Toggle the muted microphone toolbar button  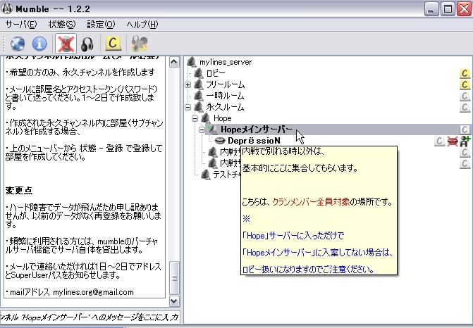tap(66, 44)
